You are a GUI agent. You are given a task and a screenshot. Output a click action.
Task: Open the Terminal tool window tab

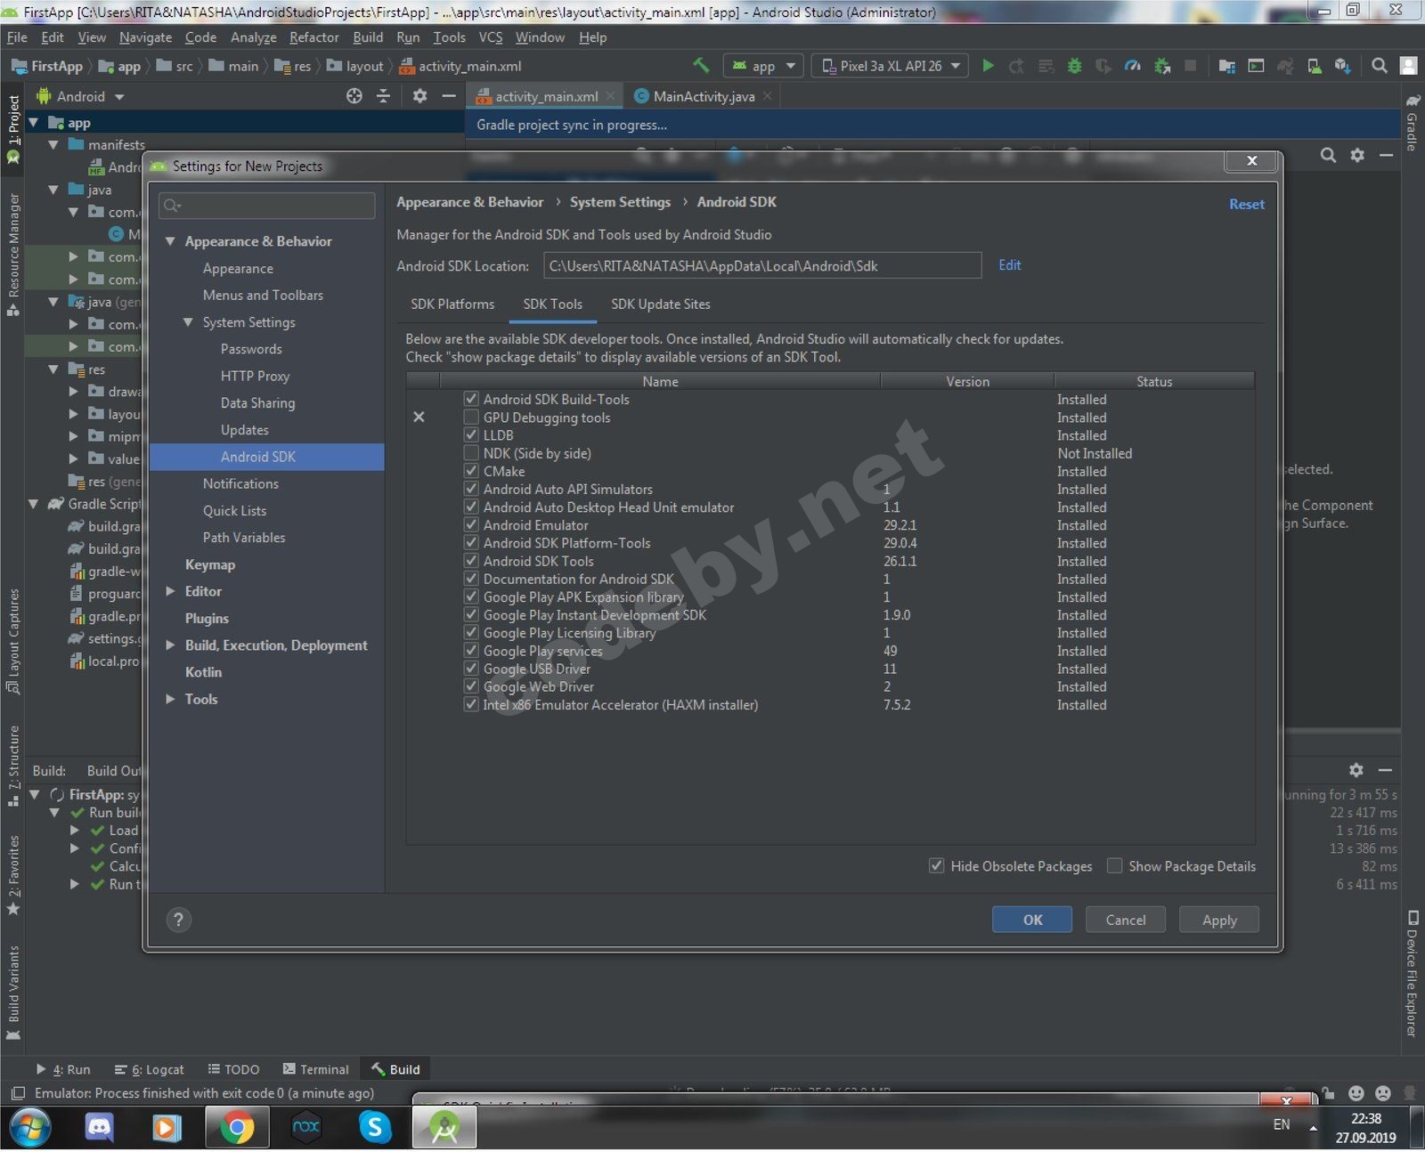coord(315,1069)
